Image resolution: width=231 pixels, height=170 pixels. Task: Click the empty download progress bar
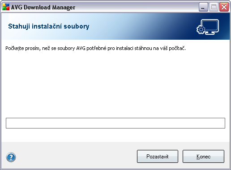click(115, 123)
